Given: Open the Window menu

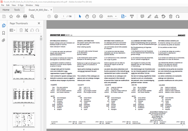Looking at the screenshot, I should coord(29,5).
